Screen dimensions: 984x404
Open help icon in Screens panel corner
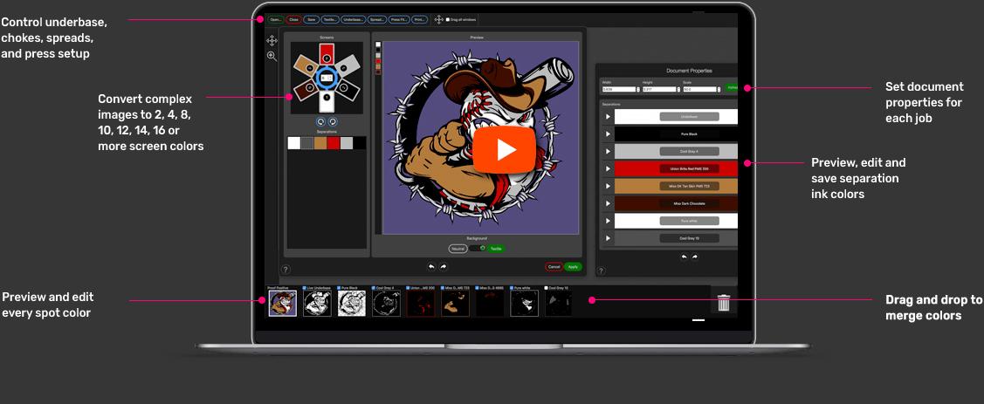click(x=286, y=270)
